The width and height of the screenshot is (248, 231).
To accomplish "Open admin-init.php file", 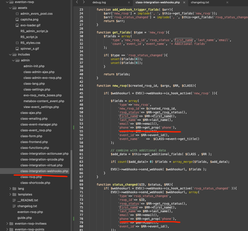I will point(34,66).
